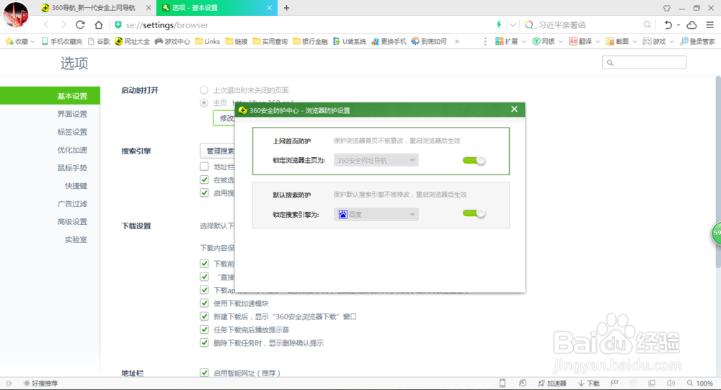Viewport: 721px width, 390px height.
Task: Expand the 网银 dropdown arrow
Action: coord(560,41)
